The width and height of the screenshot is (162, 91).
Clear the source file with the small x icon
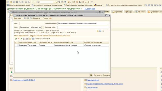pyautogui.click(x=103, y=31)
